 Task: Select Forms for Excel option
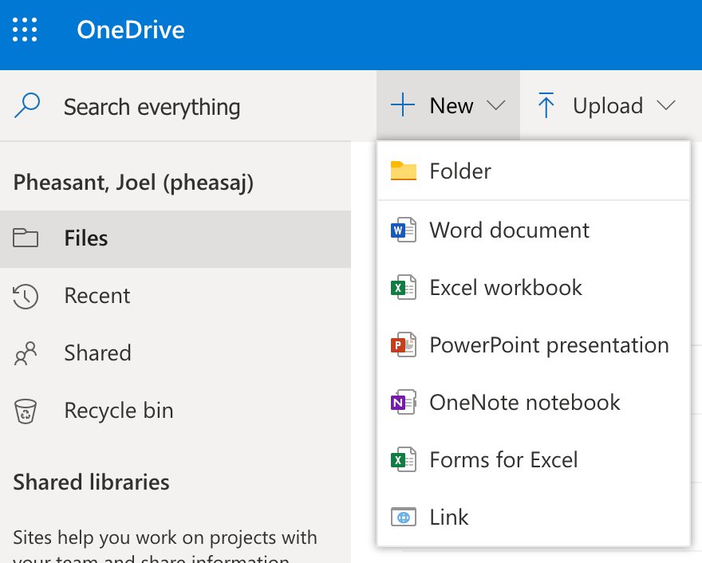534,459
